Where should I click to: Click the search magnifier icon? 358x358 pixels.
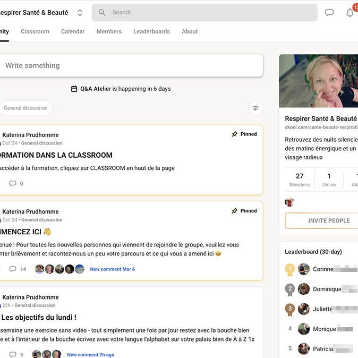(x=102, y=13)
